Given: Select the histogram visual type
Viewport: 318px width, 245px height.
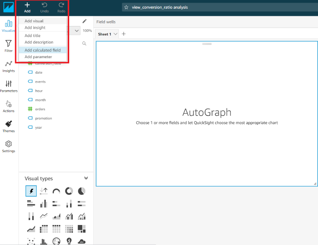Looking at the screenshot, I should pos(43,241).
